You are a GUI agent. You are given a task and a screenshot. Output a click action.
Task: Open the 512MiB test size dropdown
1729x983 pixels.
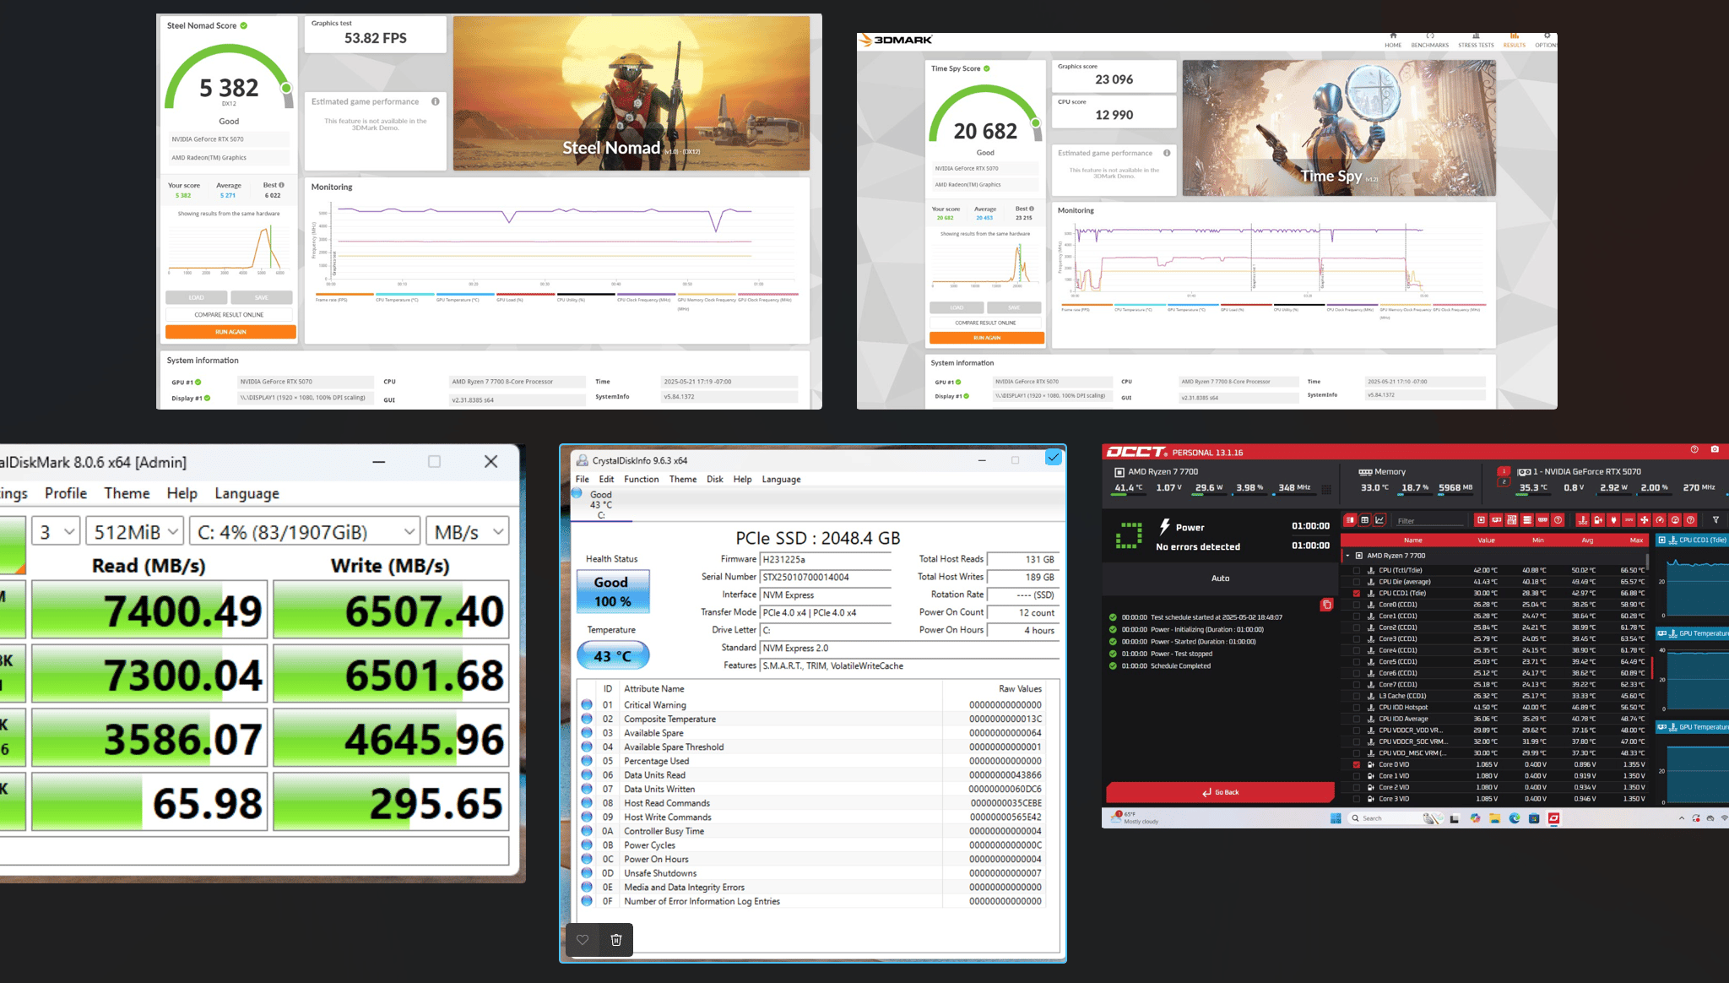point(134,532)
